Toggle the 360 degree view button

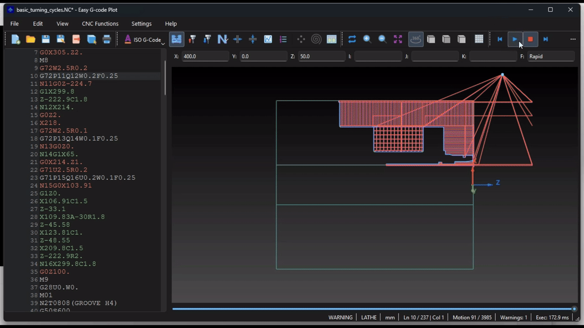416,39
